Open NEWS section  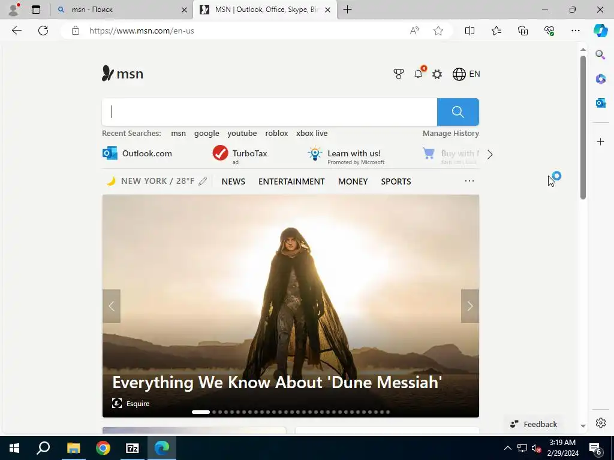[233, 181]
